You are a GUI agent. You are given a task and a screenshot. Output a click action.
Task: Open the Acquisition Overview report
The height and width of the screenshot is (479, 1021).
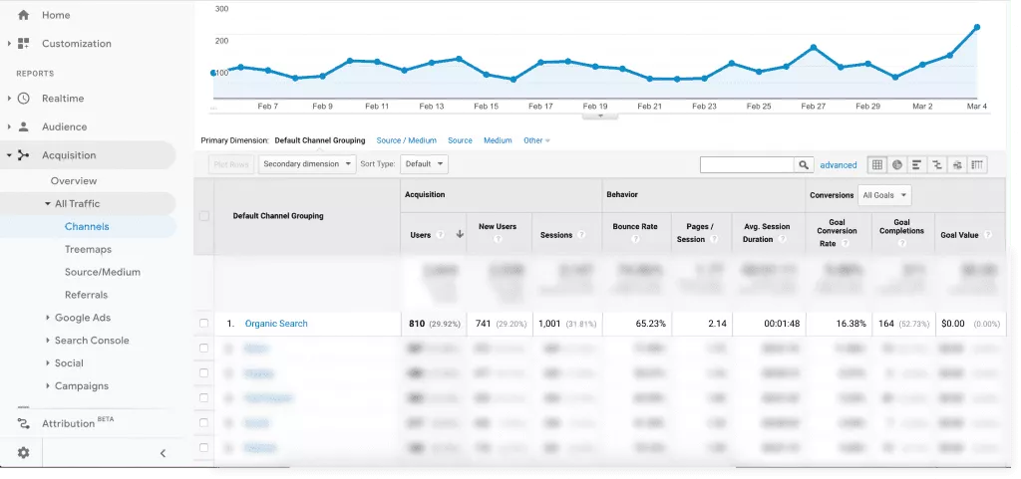click(74, 180)
